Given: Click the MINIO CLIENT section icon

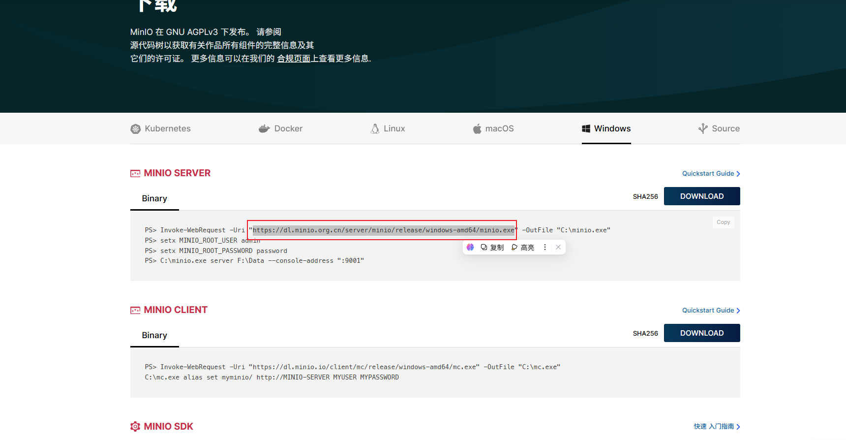Looking at the screenshot, I should tap(135, 310).
